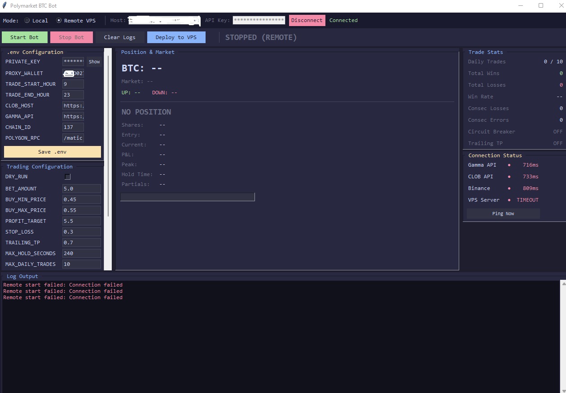
Task: Edit the MAX_DAILY_TRADES field
Action: [82, 264]
